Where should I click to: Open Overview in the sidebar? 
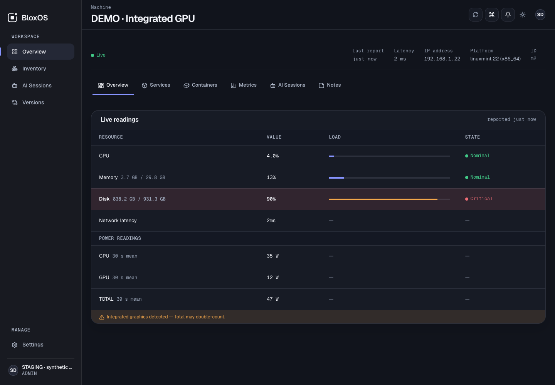point(40,52)
